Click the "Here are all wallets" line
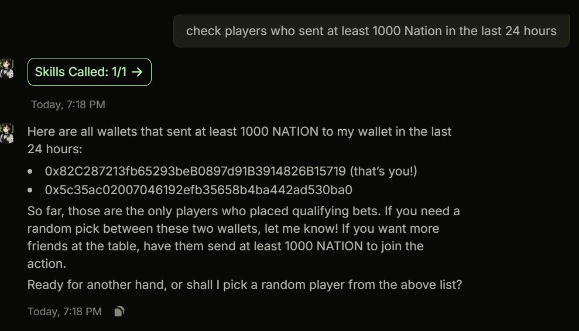The image size is (579, 331). pyautogui.click(x=239, y=131)
